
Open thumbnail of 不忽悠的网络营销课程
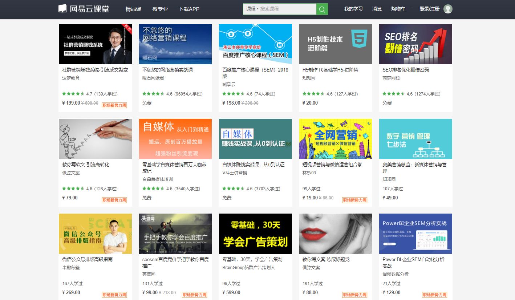click(175, 44)
